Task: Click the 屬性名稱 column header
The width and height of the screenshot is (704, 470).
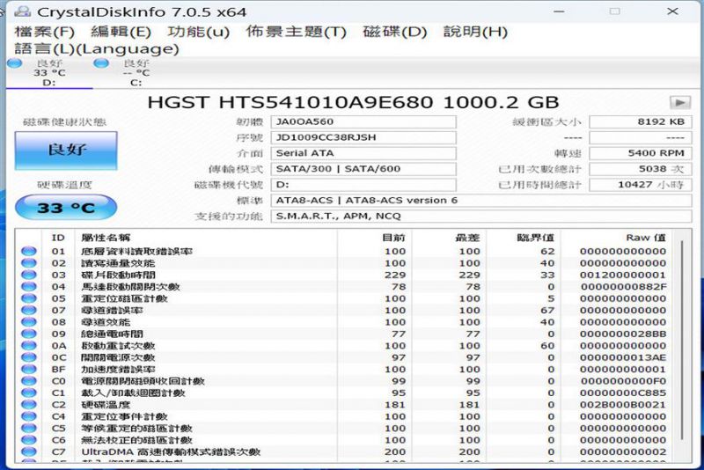Action: pyautogui.click(x=106, y=238)
